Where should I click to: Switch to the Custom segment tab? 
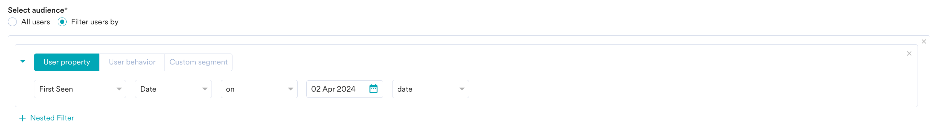click(x=198, y=62)
